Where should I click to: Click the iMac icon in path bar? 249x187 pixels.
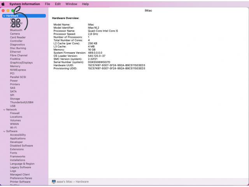pos(54,182)
